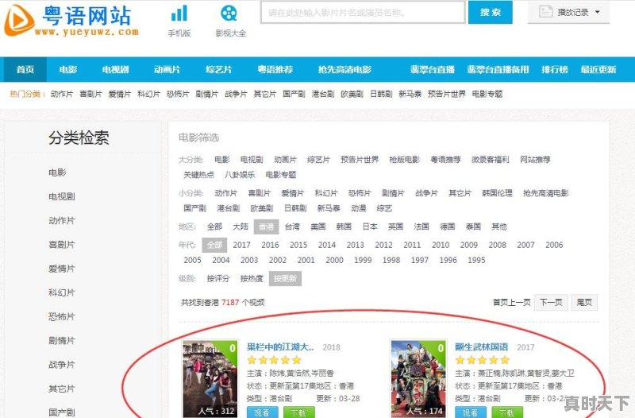Click 动作片 in the hot categories row
The width and height of the screenshot is (635, 418).
pos(62,94)
